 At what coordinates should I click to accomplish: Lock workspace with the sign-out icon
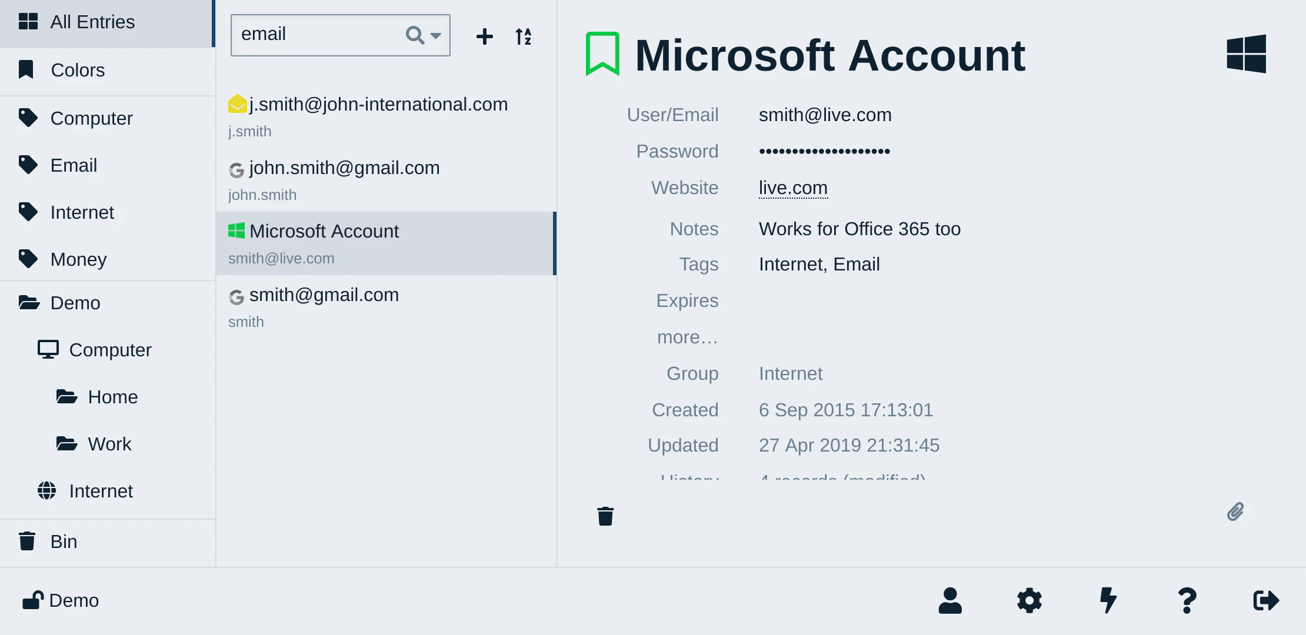(x=1266, y=600)
